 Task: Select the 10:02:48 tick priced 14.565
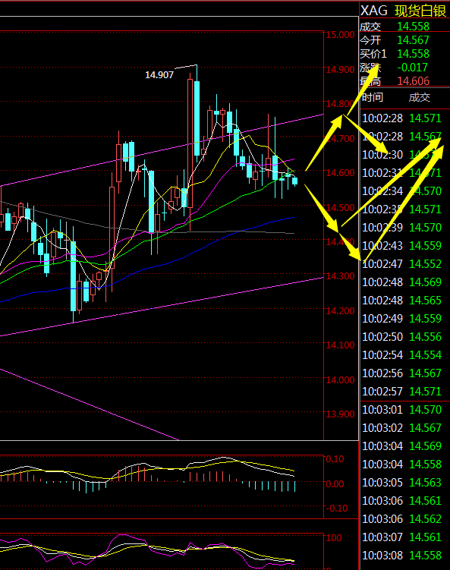[x=401, y=300]
